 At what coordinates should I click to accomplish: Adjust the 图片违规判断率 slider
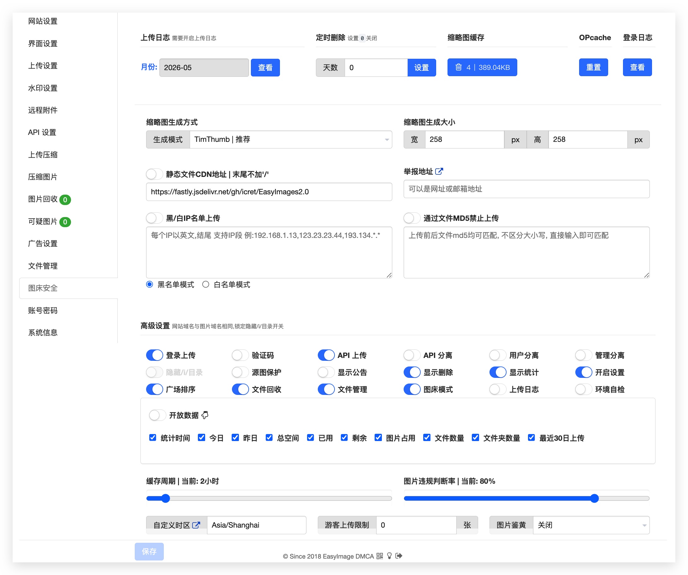pos(526,498)
